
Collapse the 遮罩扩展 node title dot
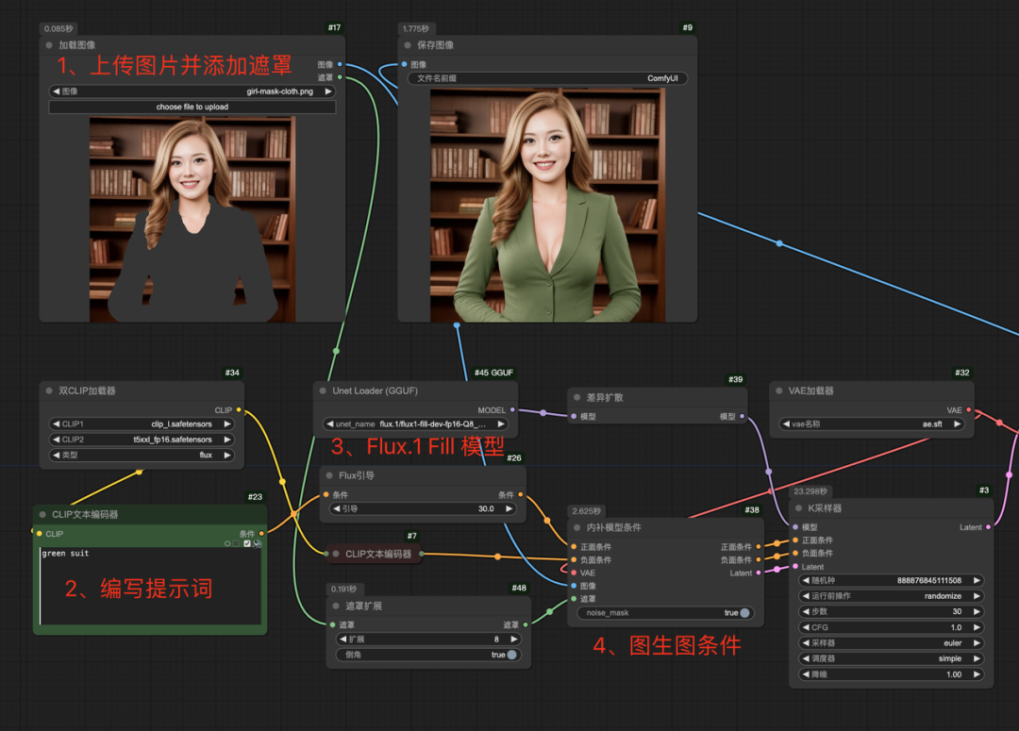(x=336, y=606)
